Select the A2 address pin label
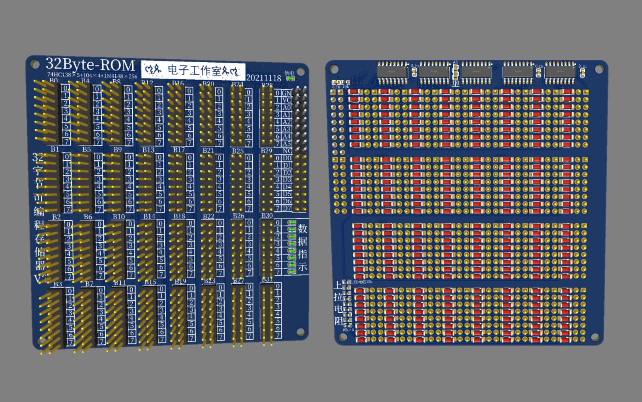 click(287, 122)
